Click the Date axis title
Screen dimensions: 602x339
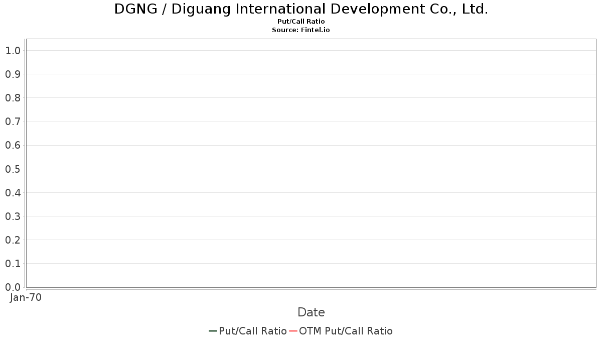pos(311,312)
